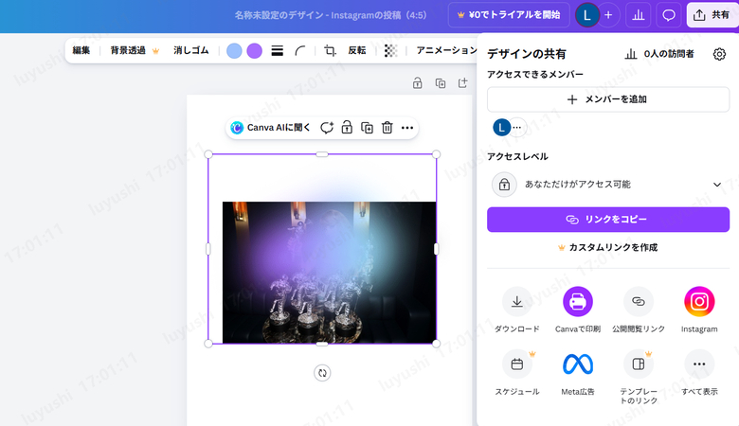Open the L profile avatar in header

[x=586, y=15]
